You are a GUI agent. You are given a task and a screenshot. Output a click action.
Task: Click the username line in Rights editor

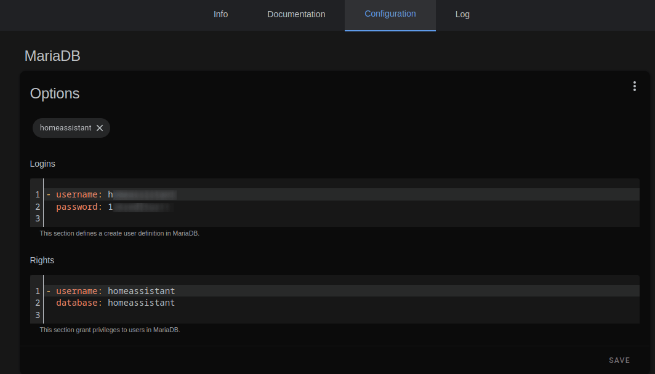click(x=341, y=291)
